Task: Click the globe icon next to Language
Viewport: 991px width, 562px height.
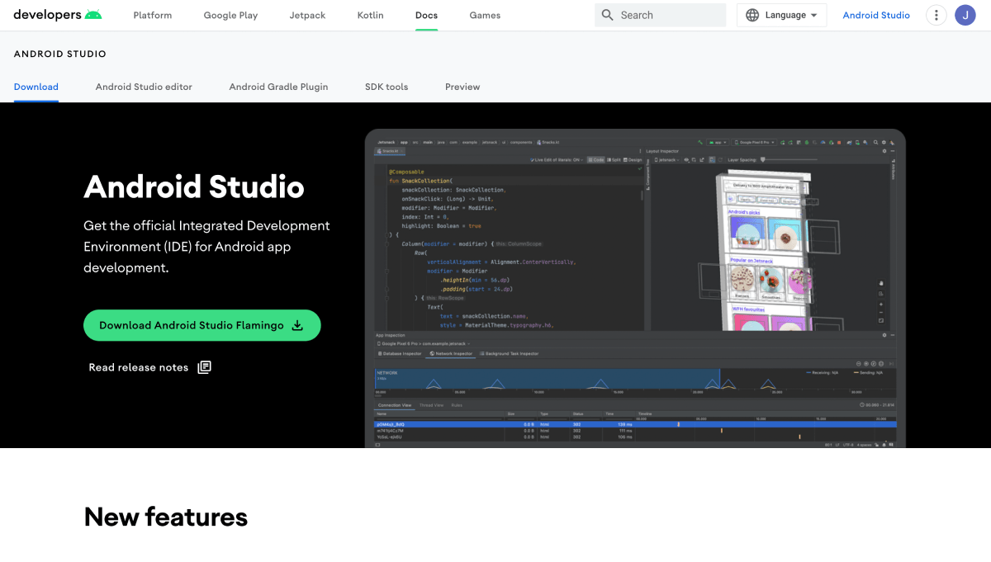Action: coord(752,15)
